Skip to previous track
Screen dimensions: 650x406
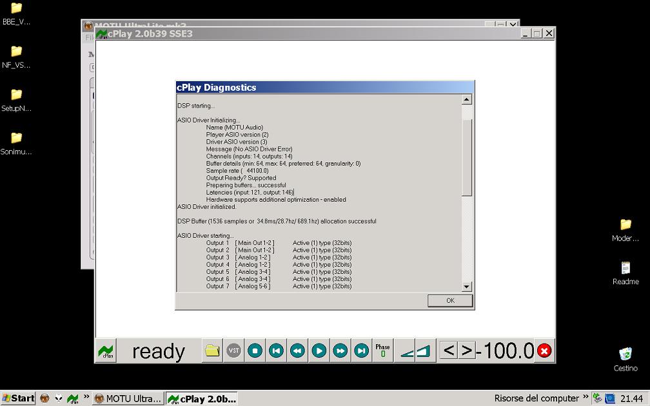tap(277, 351)
